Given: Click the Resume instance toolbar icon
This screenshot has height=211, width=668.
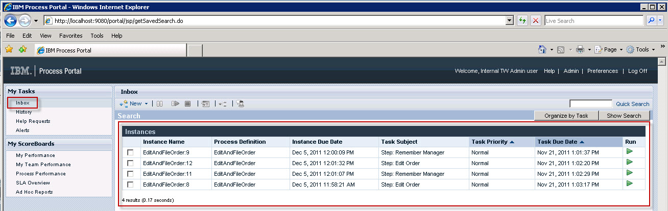Looking at the screenshot, I should click(x=175, y=103).
